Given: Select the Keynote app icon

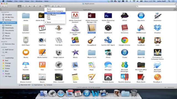Looking at the screenshot, I should click(26, 65).
